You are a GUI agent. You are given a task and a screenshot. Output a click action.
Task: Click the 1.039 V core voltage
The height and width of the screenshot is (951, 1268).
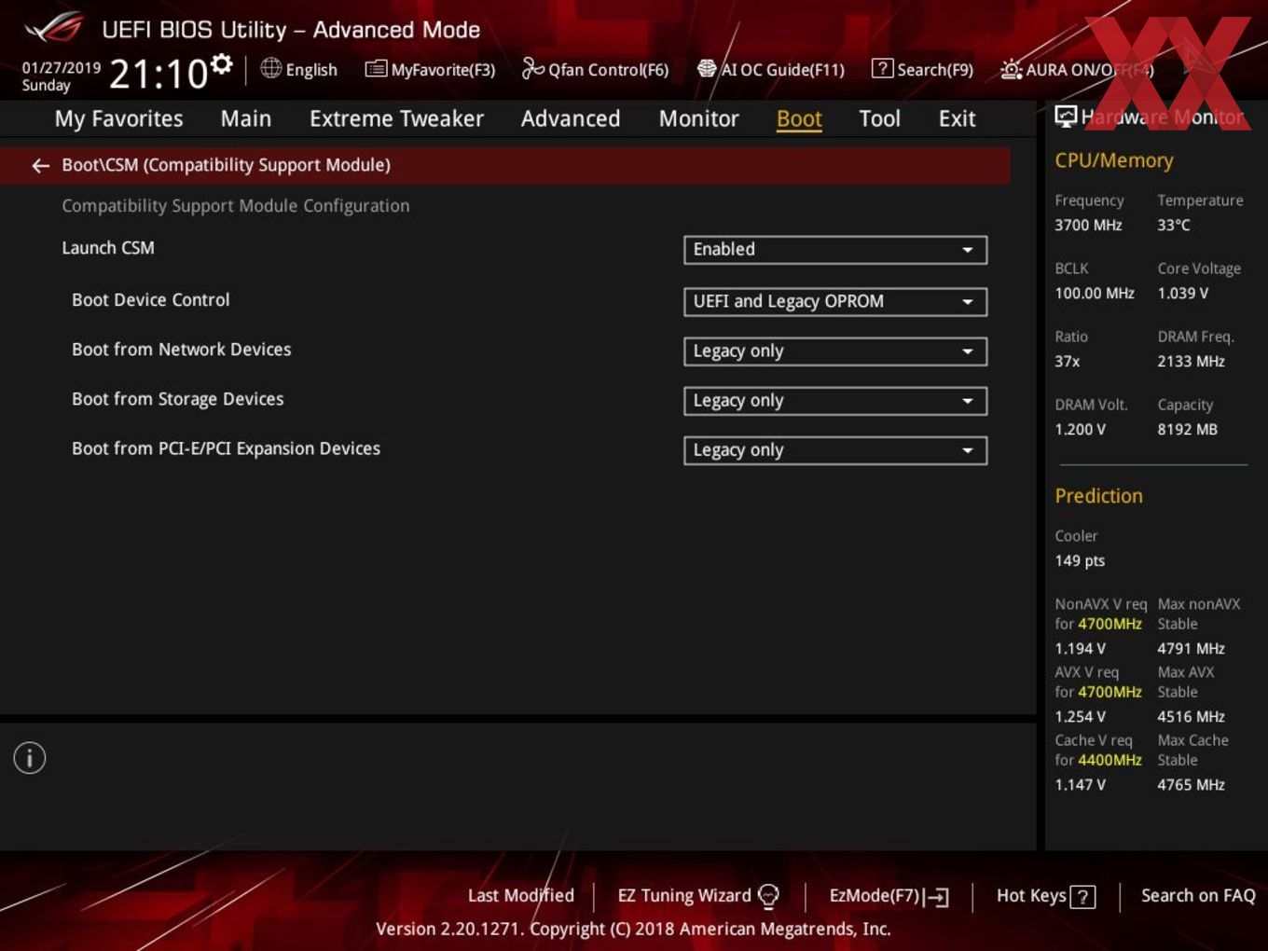(x=1182, y=294)
